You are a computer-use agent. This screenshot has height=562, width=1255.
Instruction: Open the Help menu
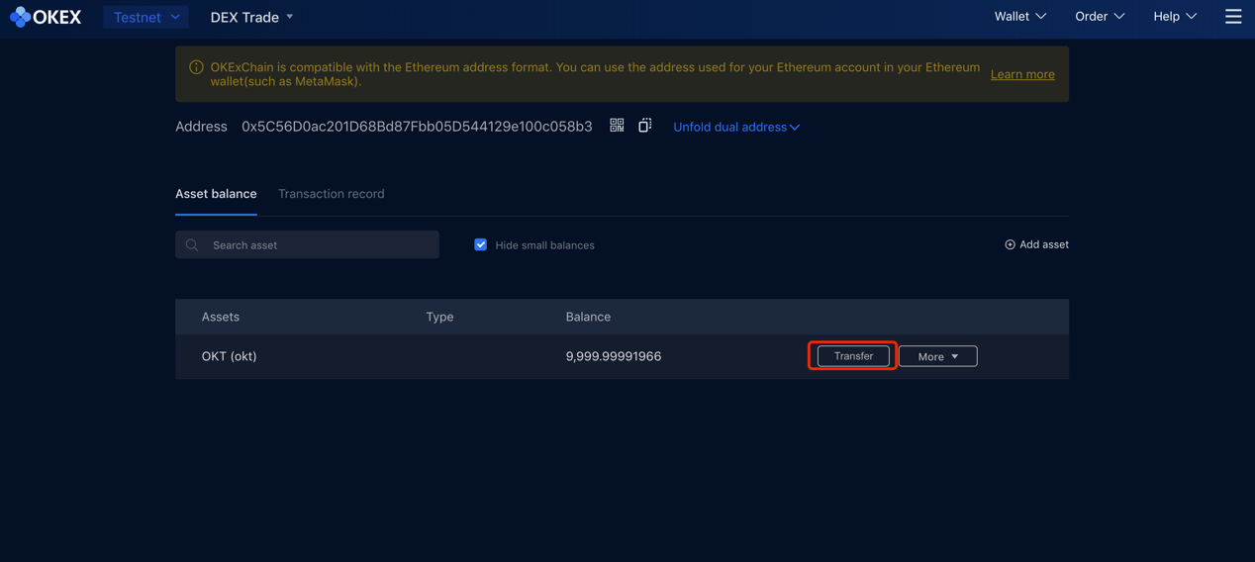pyautogui.click(x=1175, y=16)
